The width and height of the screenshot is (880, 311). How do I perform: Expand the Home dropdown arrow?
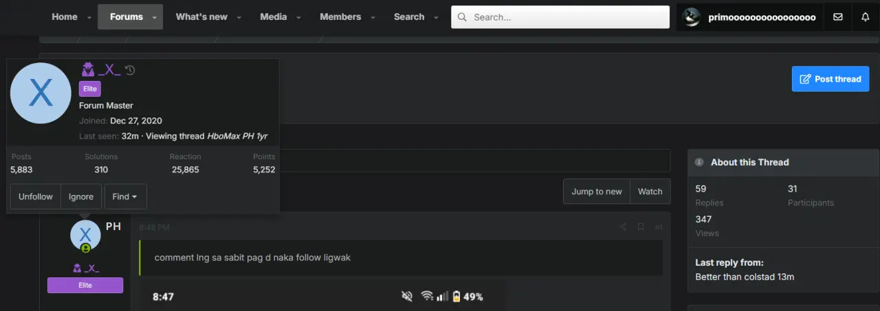pos(90,17)
